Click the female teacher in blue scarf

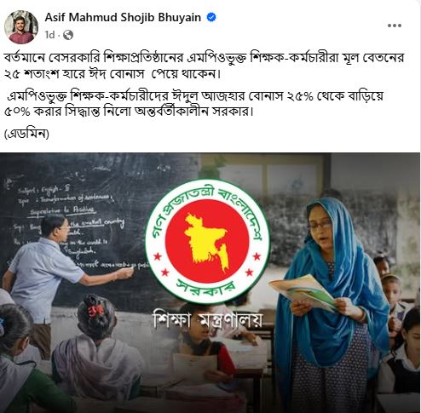[x=331, y=304]
